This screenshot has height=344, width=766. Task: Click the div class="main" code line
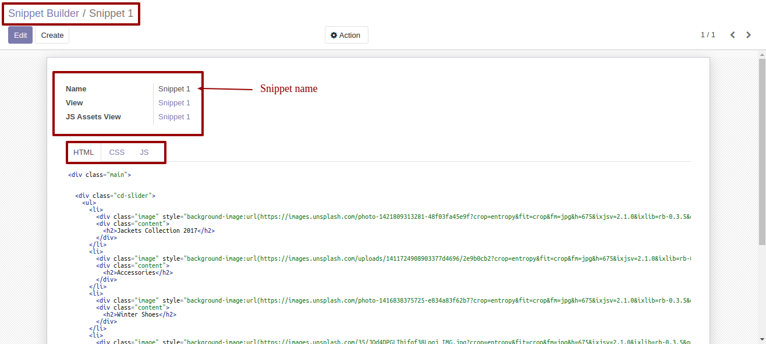pyautogui.click(x=100, y=175)
